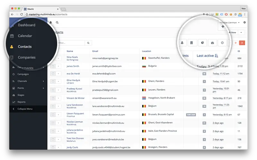This screenshot has height=160, width=257.
Task: Tick the Vincent de Winter row checkbox
Action: tap(53, 98)
